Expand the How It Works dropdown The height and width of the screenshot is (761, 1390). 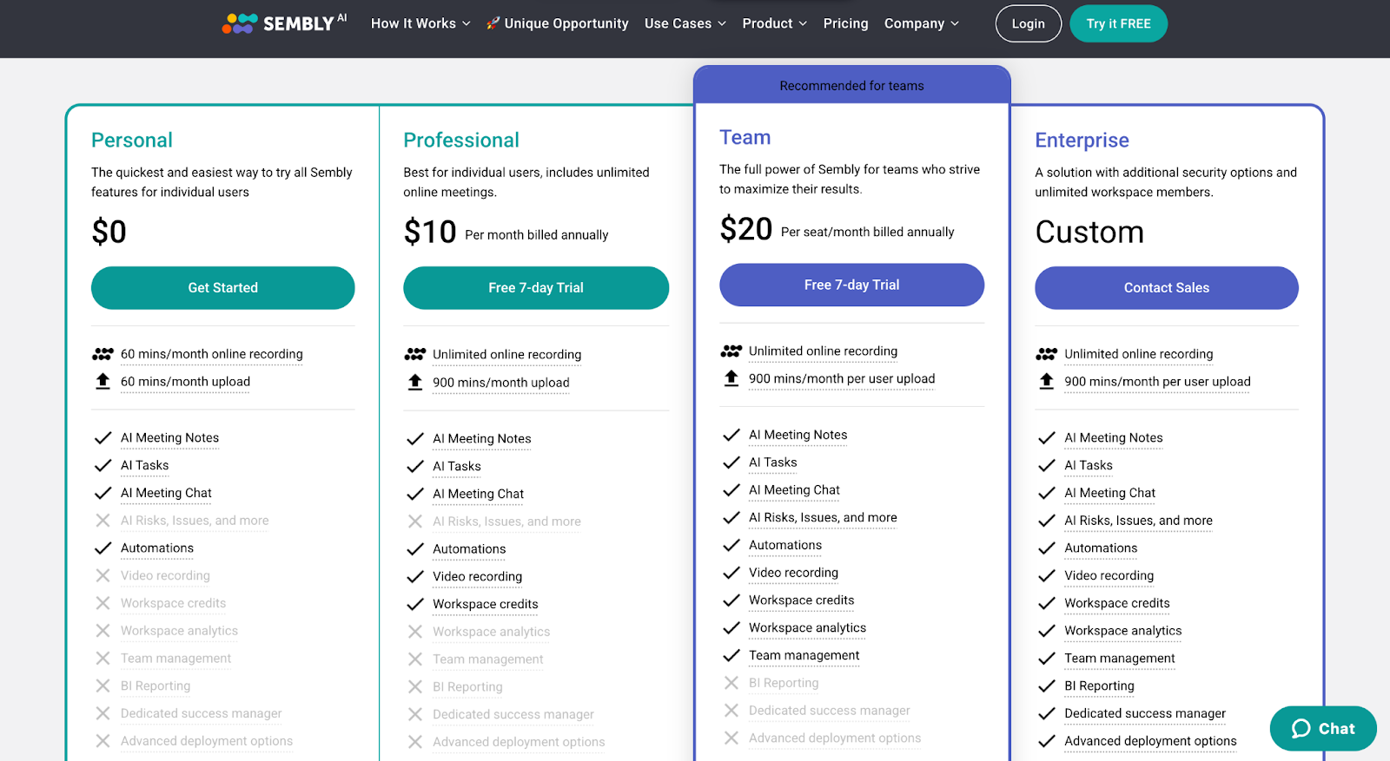pos(420,23)
